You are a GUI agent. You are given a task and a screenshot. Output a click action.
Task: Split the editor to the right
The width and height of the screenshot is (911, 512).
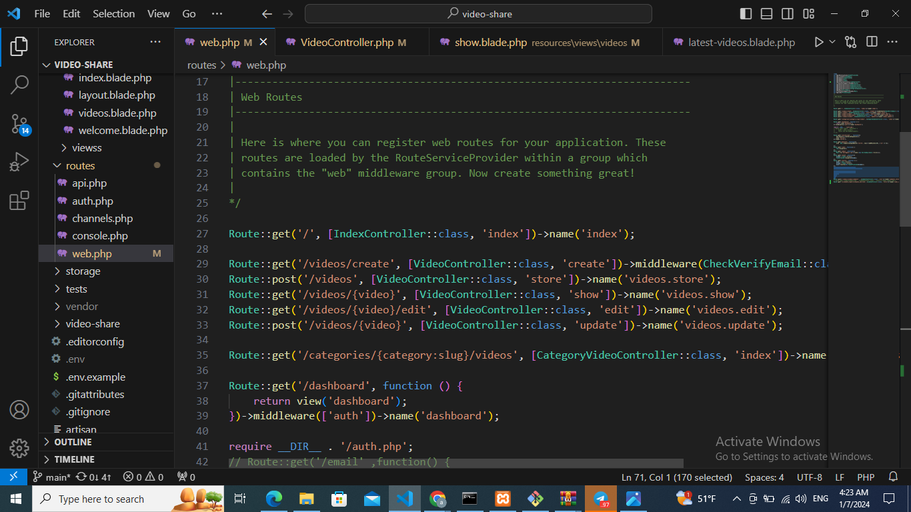872,42
